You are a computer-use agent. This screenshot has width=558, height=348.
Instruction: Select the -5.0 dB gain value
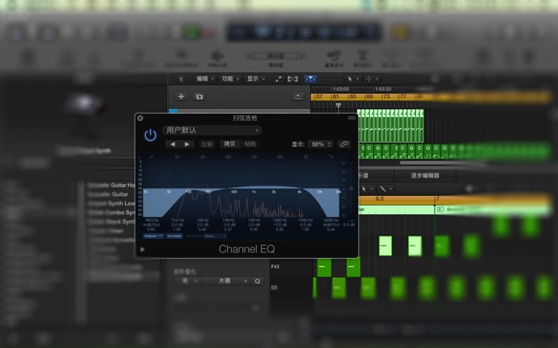point(229,225)
